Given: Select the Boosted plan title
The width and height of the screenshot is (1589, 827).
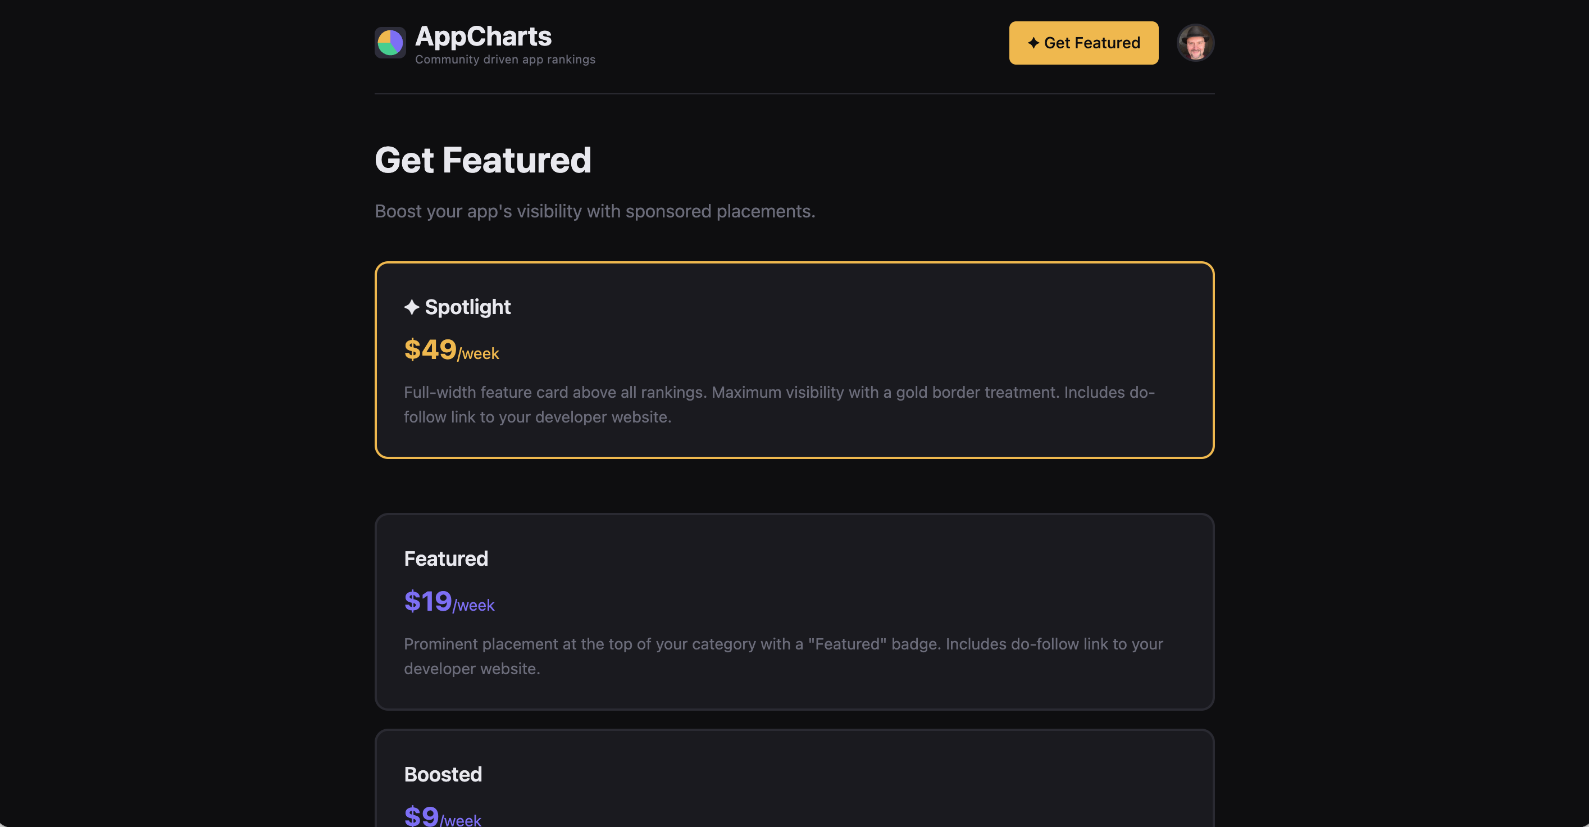Looking at the screenshot, I should point(442,775).
